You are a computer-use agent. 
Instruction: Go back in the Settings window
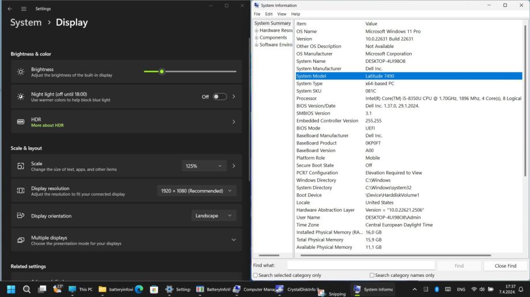(x=10, y=9)
